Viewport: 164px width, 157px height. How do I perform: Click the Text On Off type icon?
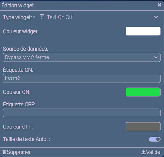(42, 17)
